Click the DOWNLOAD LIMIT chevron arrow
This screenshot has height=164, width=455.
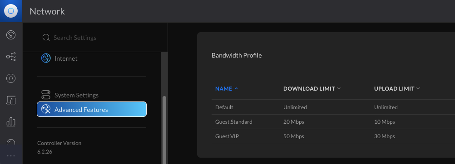[x=338, y=88]
